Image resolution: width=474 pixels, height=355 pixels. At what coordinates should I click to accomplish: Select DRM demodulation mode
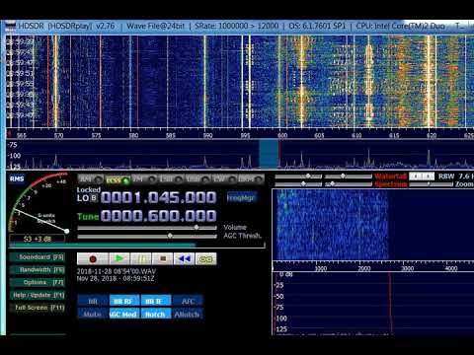tap(251, 179)
